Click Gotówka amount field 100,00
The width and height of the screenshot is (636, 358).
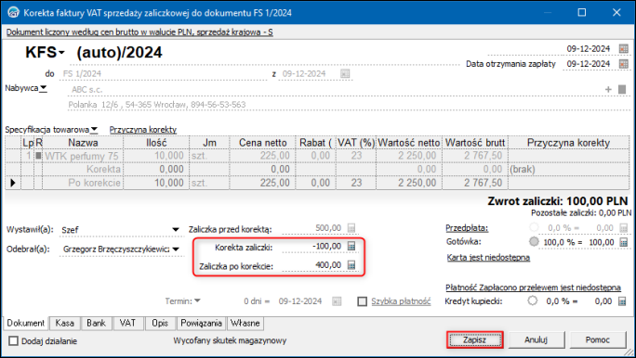coord(601,242)
